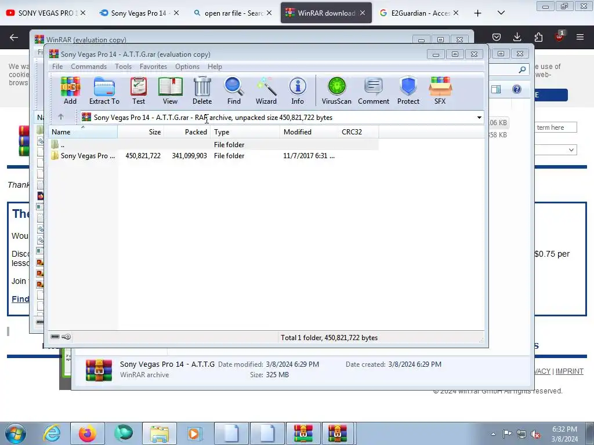The height and width of the screenshot is (445, 594).
Task: Click the key password icon in the status bar
Action: (x=66, y=337)
